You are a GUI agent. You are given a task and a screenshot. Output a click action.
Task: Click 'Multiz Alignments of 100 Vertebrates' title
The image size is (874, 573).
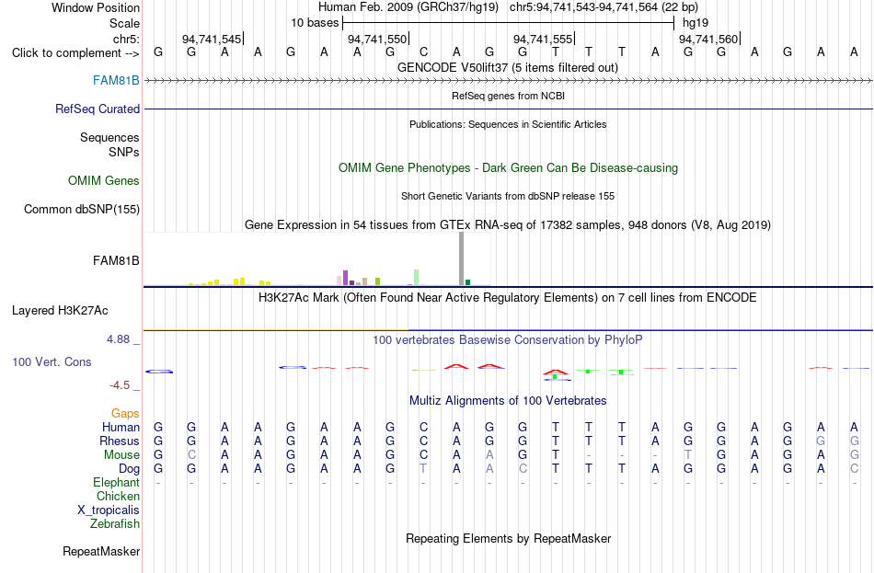pos(508,400)
